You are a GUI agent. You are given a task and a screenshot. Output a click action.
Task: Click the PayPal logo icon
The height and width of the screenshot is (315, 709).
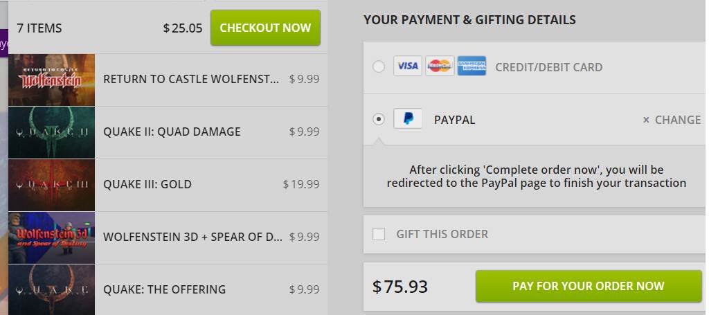tap(408, 118)
